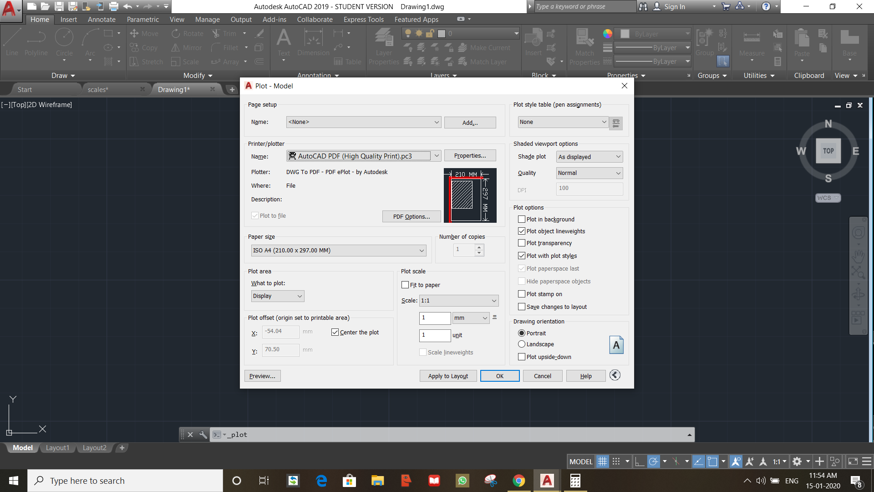874x492 pixels.
Task: Click the Preview drawing plot icon
Action: point(263,375)
